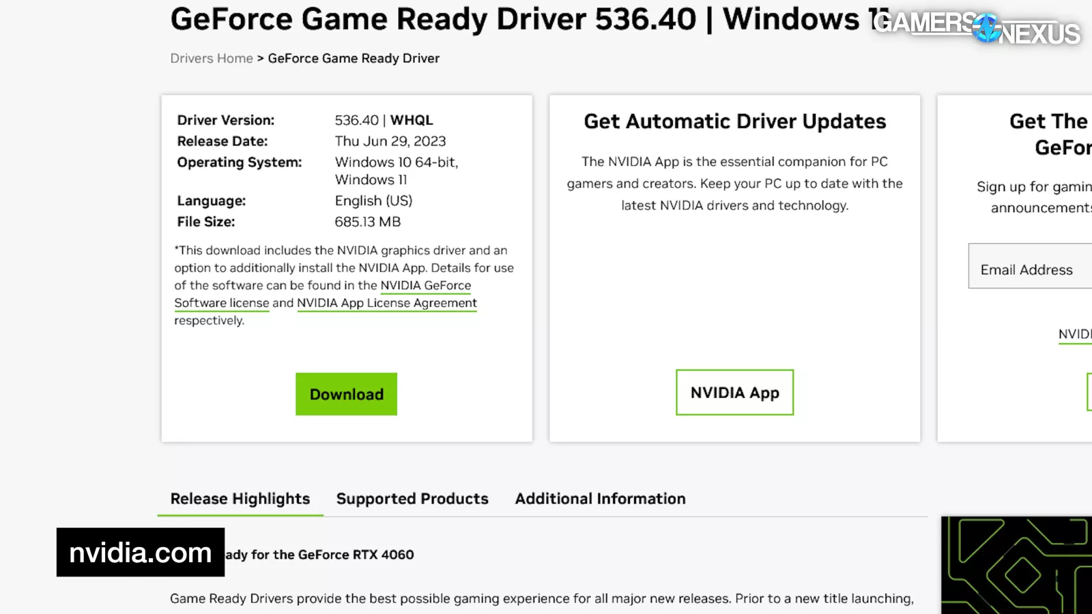Image resolution: width=1092 pixels, height=614 pixels.
Task: Click the nvidia.com overlay label
Action: point(141,553)
